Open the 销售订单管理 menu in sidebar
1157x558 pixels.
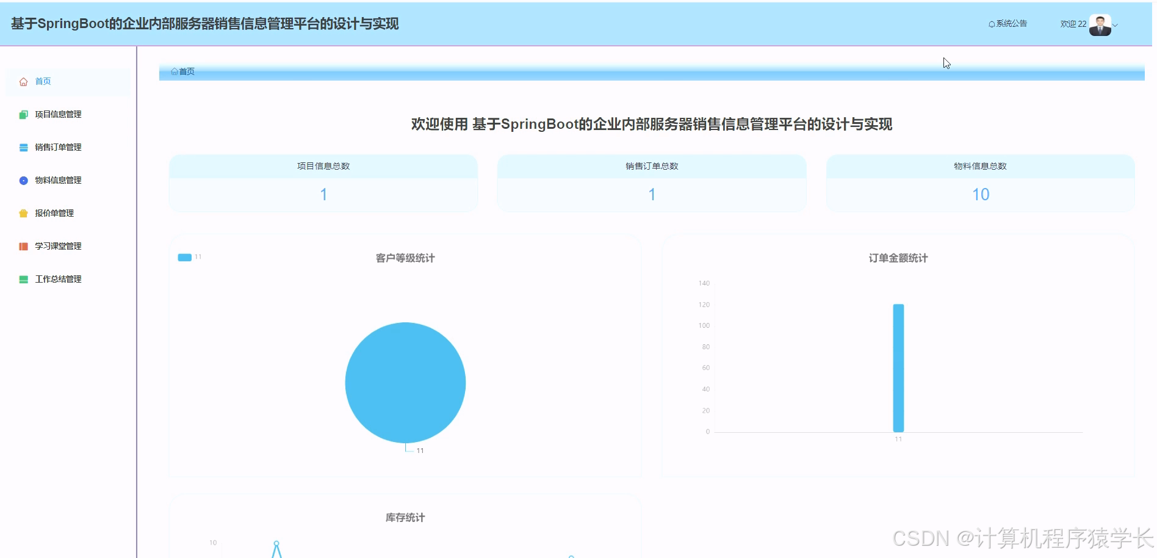coord(59,147)
